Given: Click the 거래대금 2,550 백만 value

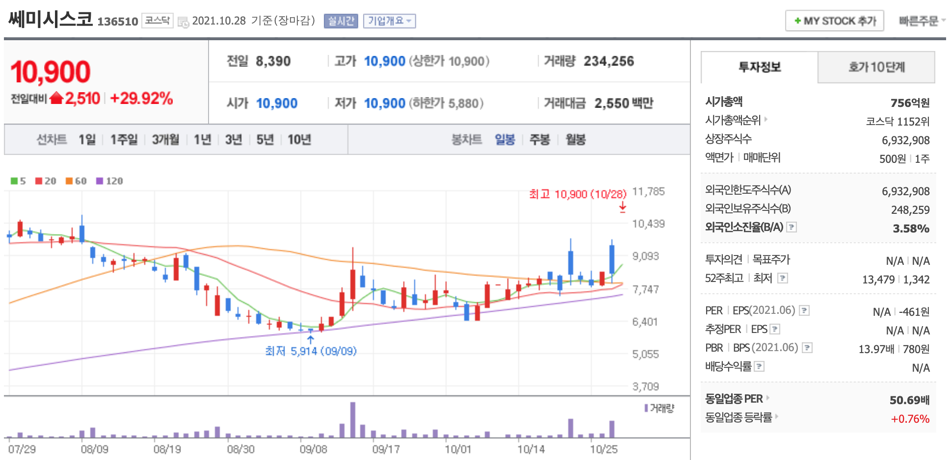Looking at the screenshot, I should 624,103.
